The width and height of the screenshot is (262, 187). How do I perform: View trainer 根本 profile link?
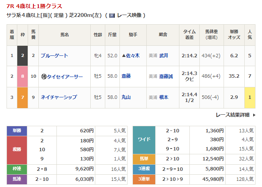point(164,97)
